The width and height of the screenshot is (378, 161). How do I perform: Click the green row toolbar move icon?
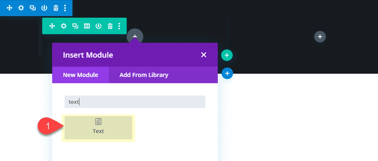tap(52, 26)
